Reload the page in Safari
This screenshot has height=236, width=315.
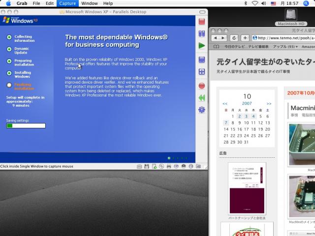(x=234, y=38)
